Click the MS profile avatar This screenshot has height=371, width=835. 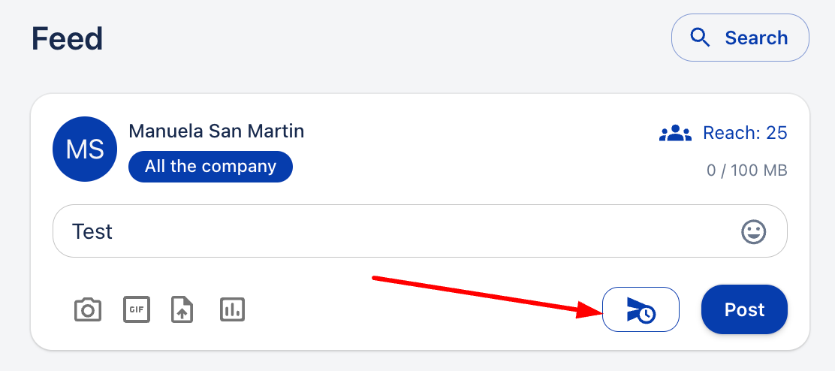point(85,149)
